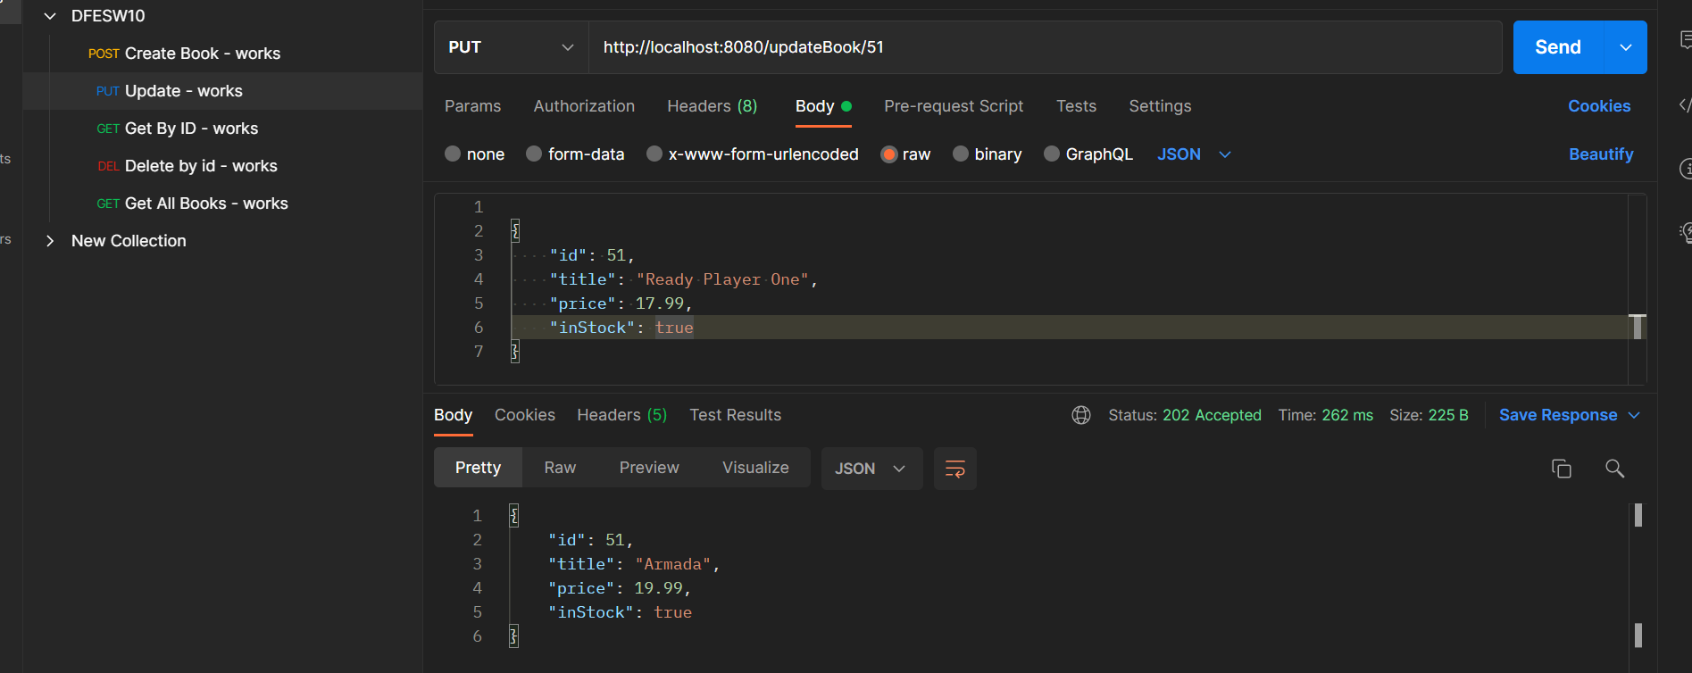Switch to the request Body tab
Viewport: 1692px width, 673px height.
point(823,106)
